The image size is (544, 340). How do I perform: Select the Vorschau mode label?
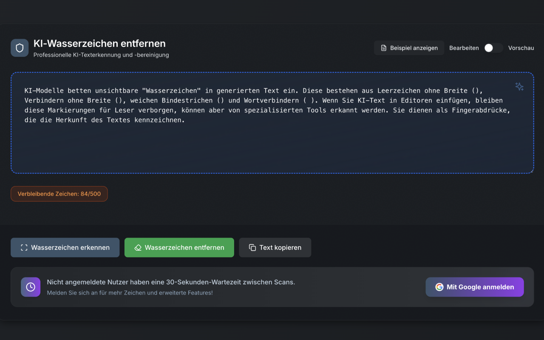tap(521, 48)
